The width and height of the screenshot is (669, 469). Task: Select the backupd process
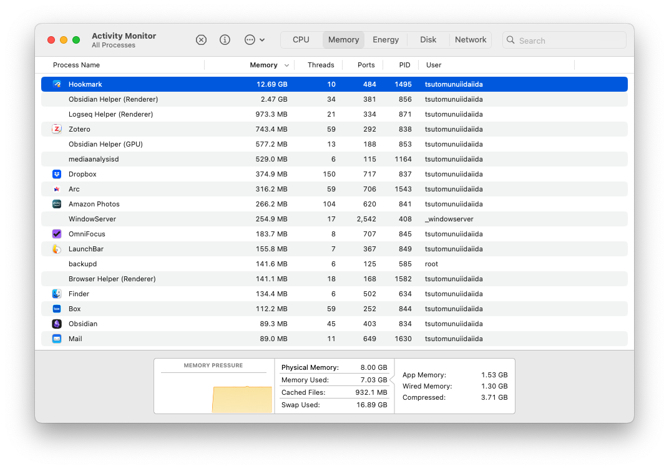point(82,264)
